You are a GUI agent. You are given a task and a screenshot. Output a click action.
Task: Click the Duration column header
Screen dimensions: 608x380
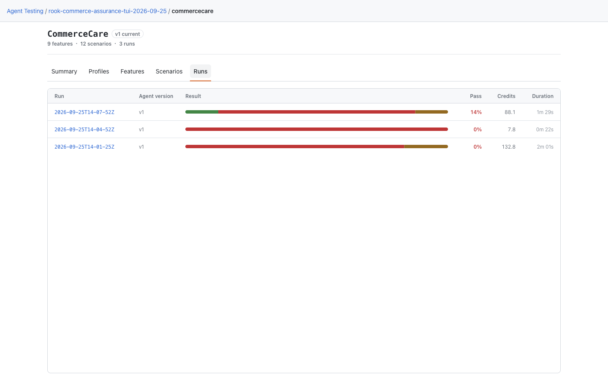[x=543, y=96]
